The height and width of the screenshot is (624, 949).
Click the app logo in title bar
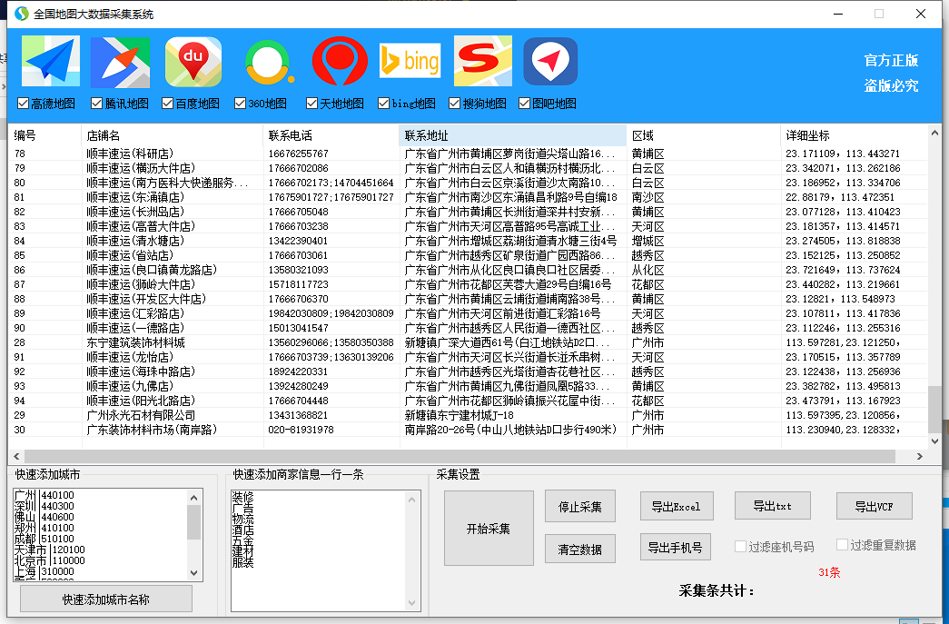[21, 14]
